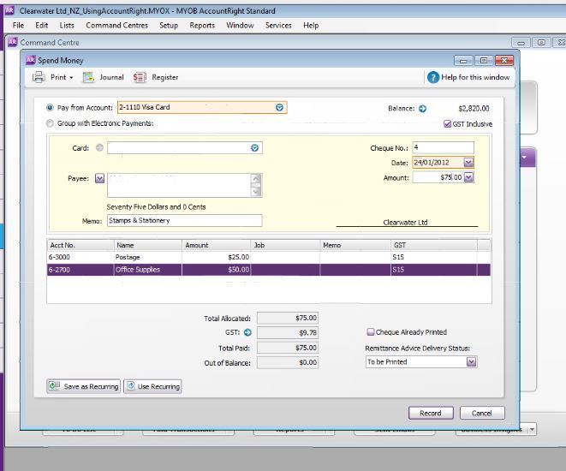Click the Save as Recurring icon
566x471 pixels.
55,386
